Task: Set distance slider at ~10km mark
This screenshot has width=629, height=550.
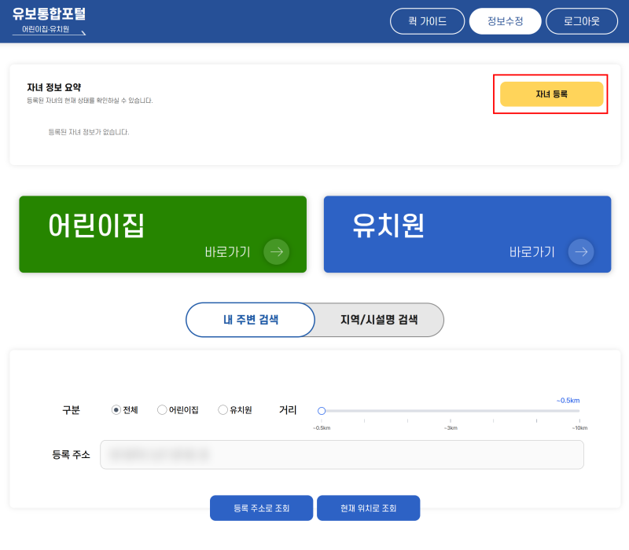Action: pyautogui.click(x=579, y=411)
